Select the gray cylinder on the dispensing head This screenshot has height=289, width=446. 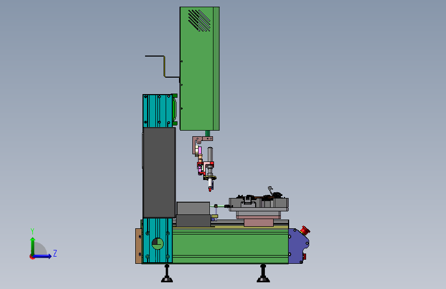pyautogui.click(x=210, y=155)
